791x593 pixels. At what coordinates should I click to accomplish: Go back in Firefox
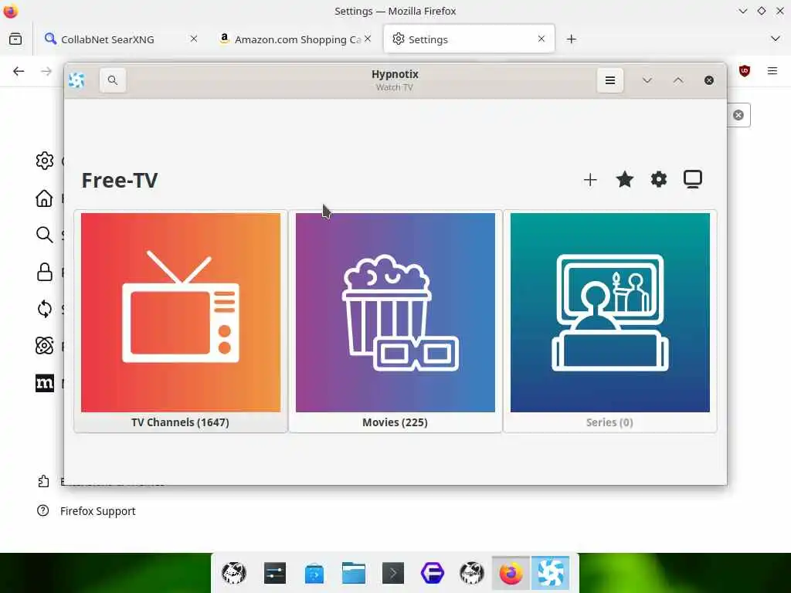pos(19,71)
